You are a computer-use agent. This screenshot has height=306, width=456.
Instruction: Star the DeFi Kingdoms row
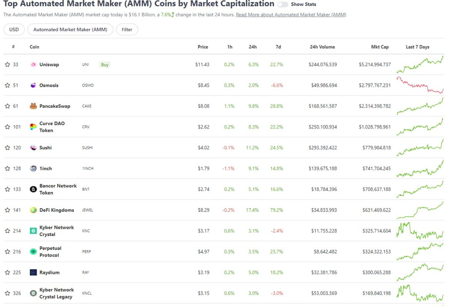(7, 210)
